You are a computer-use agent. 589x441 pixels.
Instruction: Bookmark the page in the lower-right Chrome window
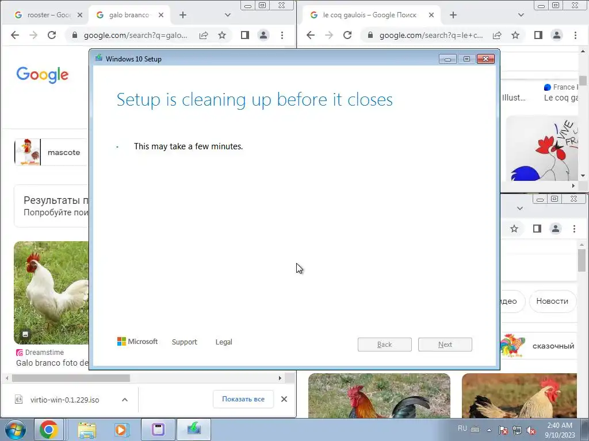coord(514,229)
